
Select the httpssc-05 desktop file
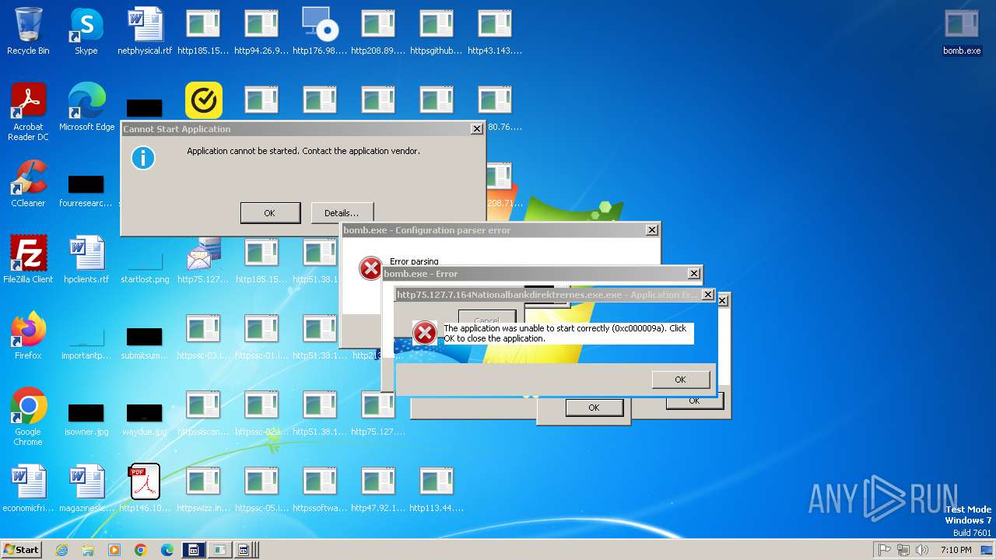pos(261,488)
